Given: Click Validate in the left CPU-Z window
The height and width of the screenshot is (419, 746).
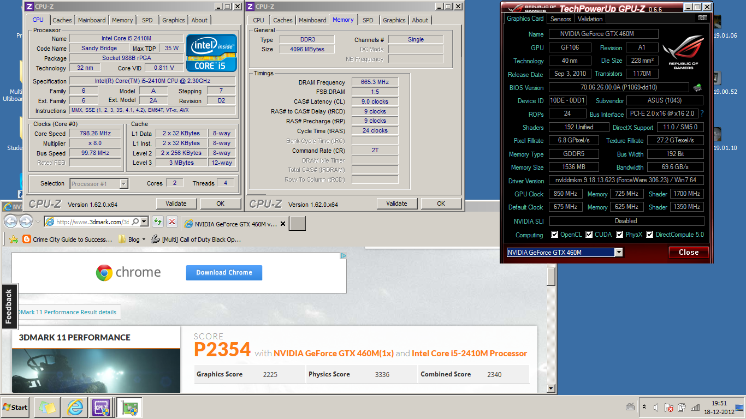Looking at the screenshot, I should pyautogui.click(x=176, y=203).
